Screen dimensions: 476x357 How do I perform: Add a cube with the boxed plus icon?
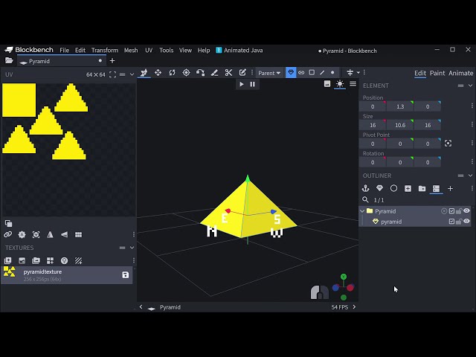pyautogui.click(x=408, y=188)
